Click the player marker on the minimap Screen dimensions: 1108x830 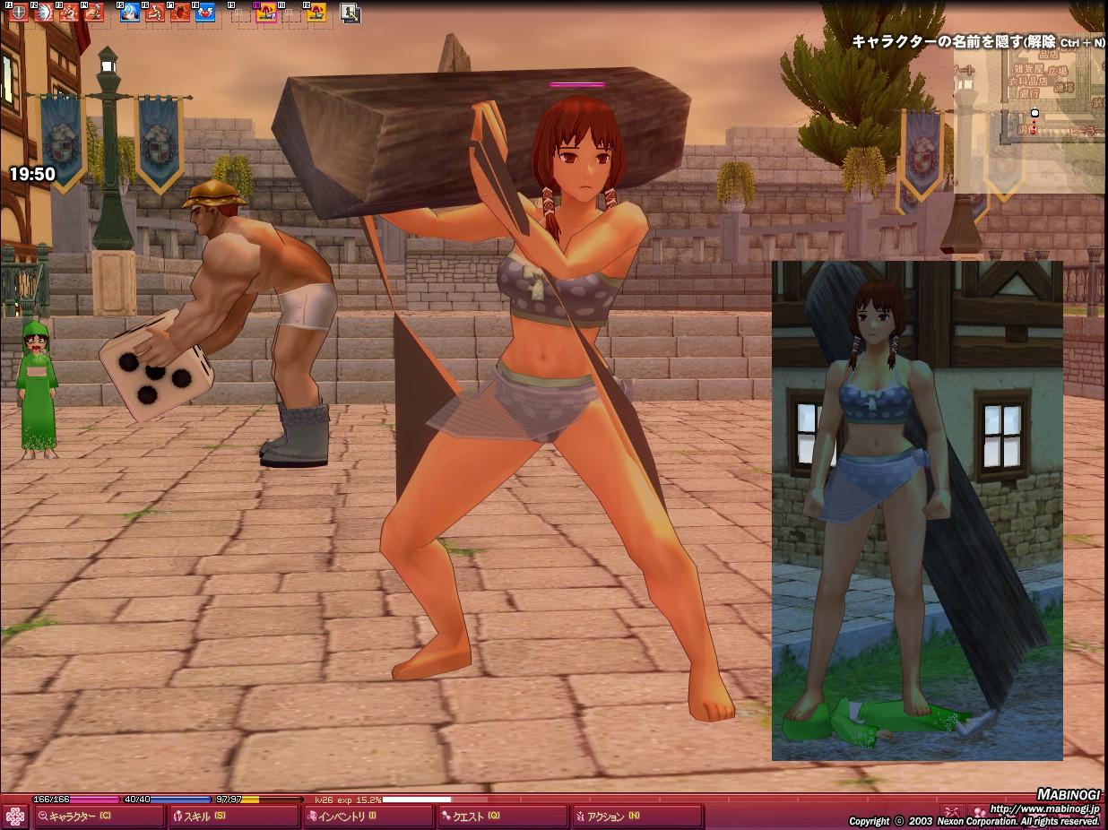pyautogui.click(x=1034, y=113)
